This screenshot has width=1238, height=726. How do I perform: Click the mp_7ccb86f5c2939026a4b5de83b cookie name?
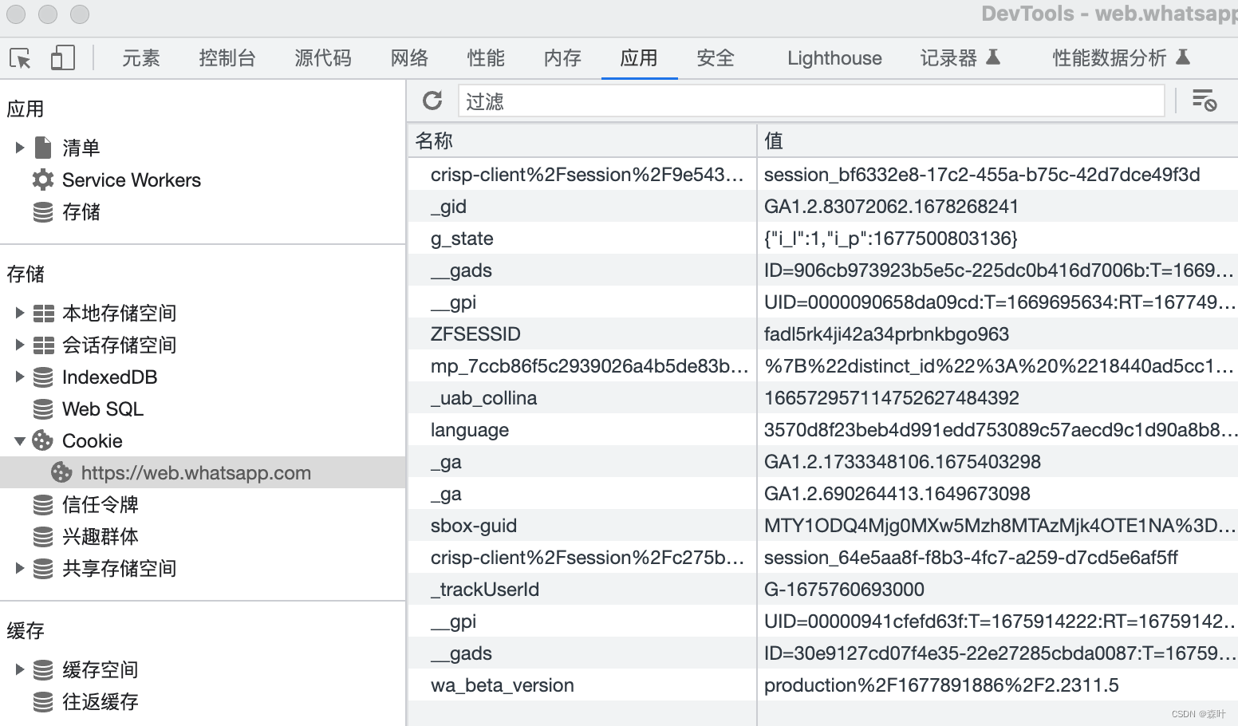pyautogui.click(x=589, y=366)
